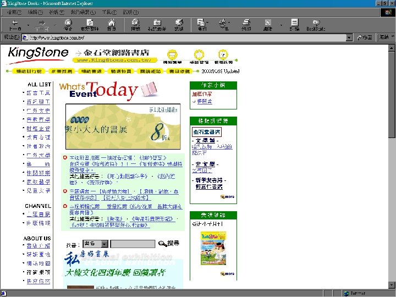Click the shopping cart yellow circle icon
Screen dimensions: 396x297
click(172, 54)
